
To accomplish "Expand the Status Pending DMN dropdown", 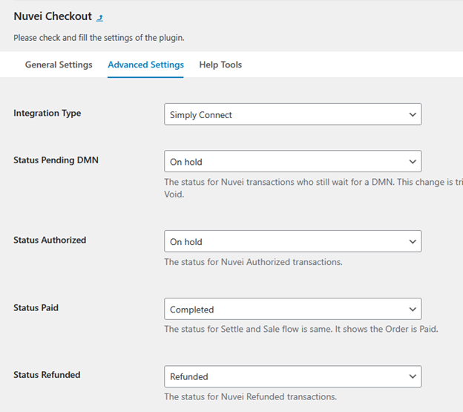I will (292, 161).
